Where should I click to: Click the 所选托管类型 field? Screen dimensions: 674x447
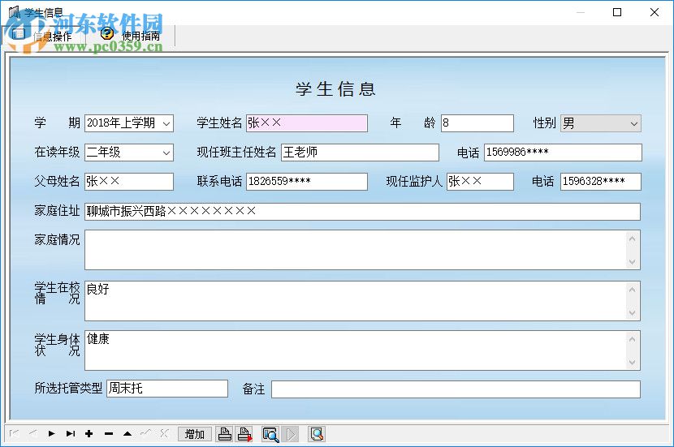(167, 389)
